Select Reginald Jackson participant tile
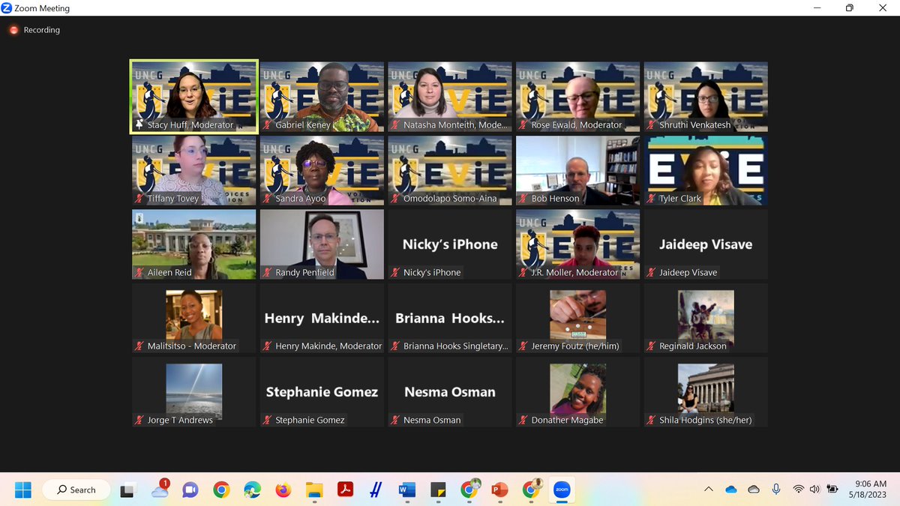The height and width of the screenshot is (506, 900). click(706, 318)
